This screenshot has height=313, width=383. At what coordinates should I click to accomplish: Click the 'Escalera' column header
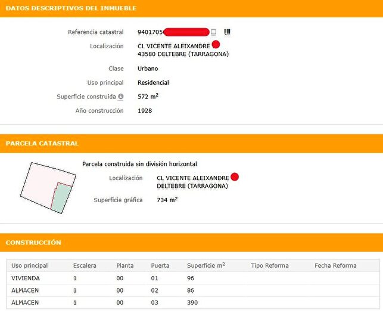(x=85, y=265)
